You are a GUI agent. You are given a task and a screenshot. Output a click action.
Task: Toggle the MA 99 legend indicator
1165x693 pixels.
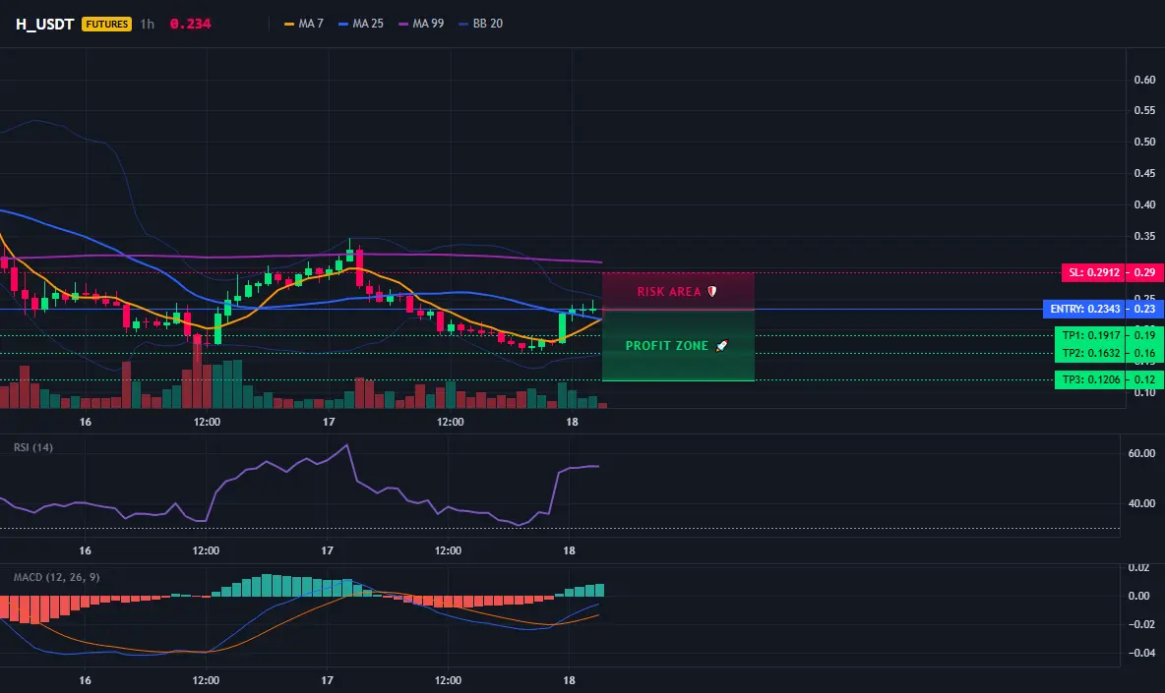421,24
